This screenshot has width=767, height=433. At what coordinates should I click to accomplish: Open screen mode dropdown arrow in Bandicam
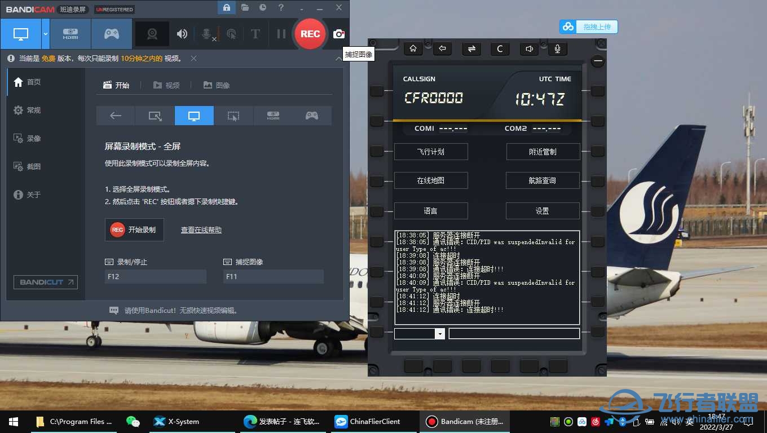coord(46,34)
